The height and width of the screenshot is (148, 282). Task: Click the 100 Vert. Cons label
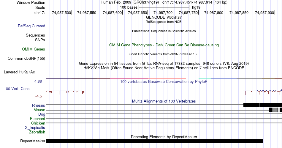click(x=17, y=89)
